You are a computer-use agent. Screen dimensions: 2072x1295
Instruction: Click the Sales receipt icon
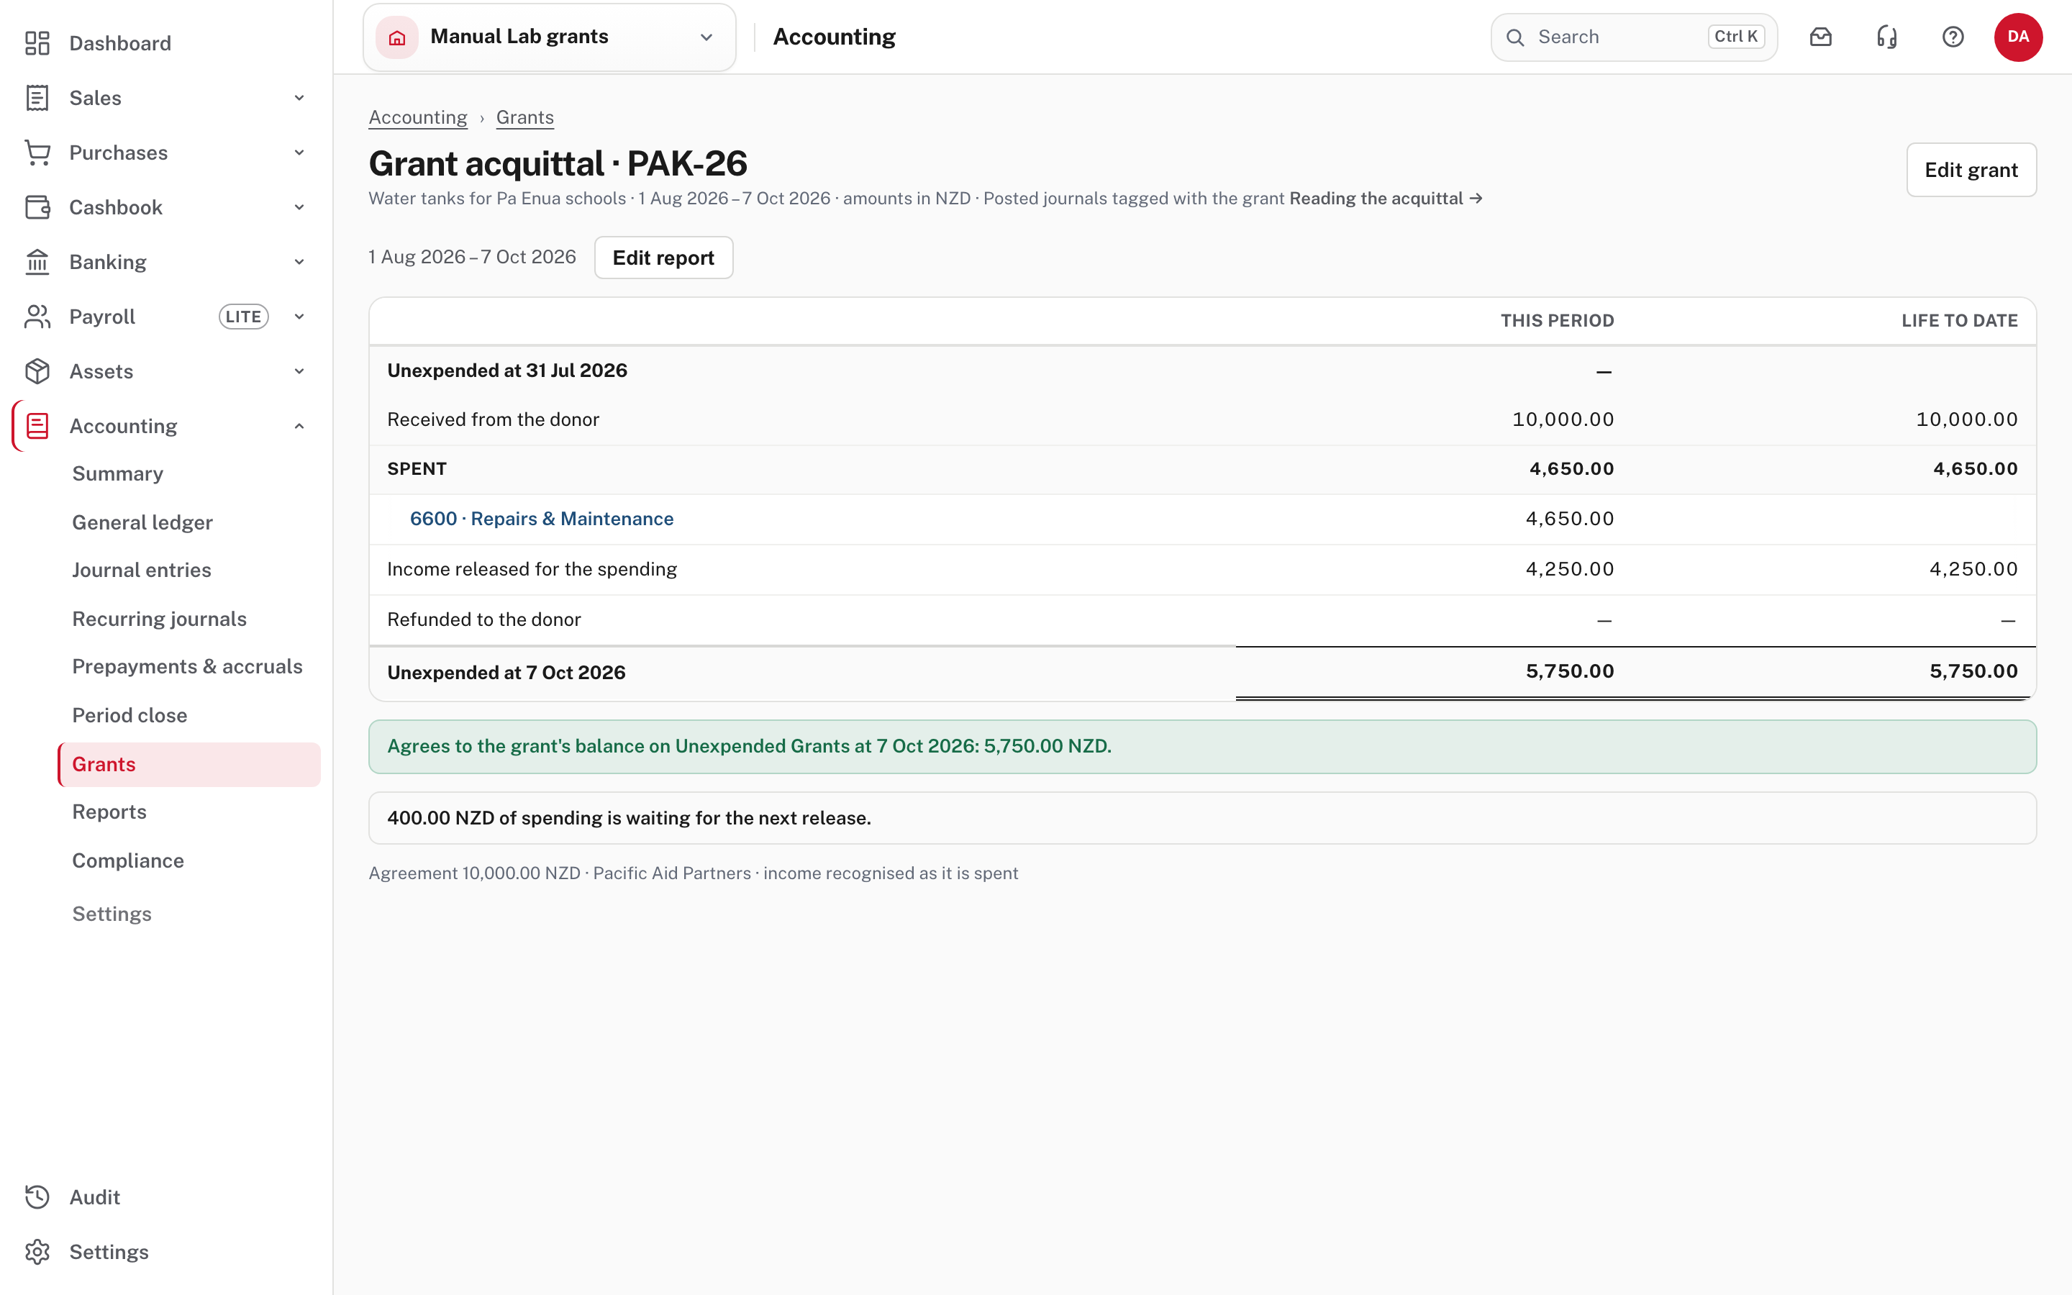coord(37,98)
